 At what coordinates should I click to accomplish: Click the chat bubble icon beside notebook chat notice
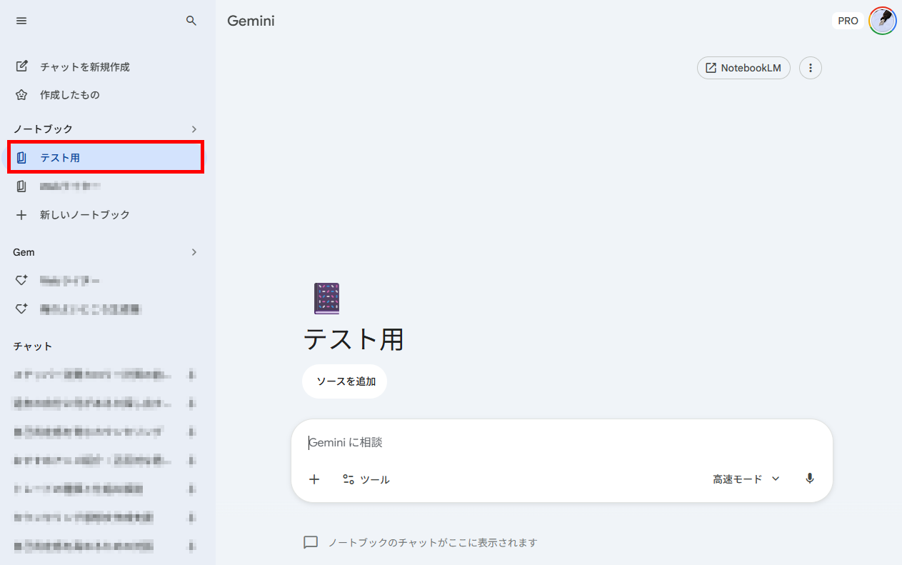(311, 542)
